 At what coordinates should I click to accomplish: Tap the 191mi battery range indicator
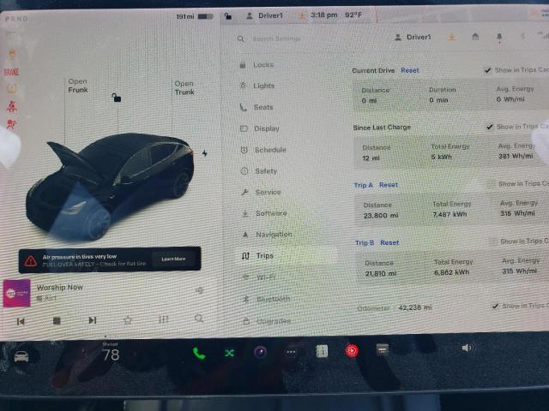tap(195, 16)
